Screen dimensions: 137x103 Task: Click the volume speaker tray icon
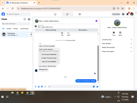[118, 101]
